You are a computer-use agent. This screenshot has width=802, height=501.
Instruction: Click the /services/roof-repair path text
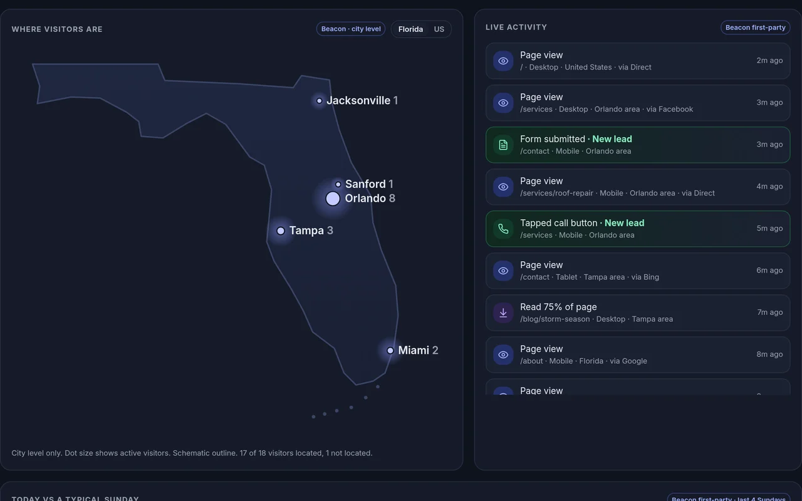tap(556, 193)
